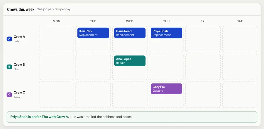Click the TUE column header
The image size is (264, 129).
(93, 21)
